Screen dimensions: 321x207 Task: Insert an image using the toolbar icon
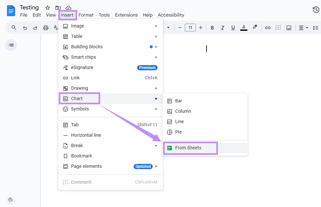[289, 28]
